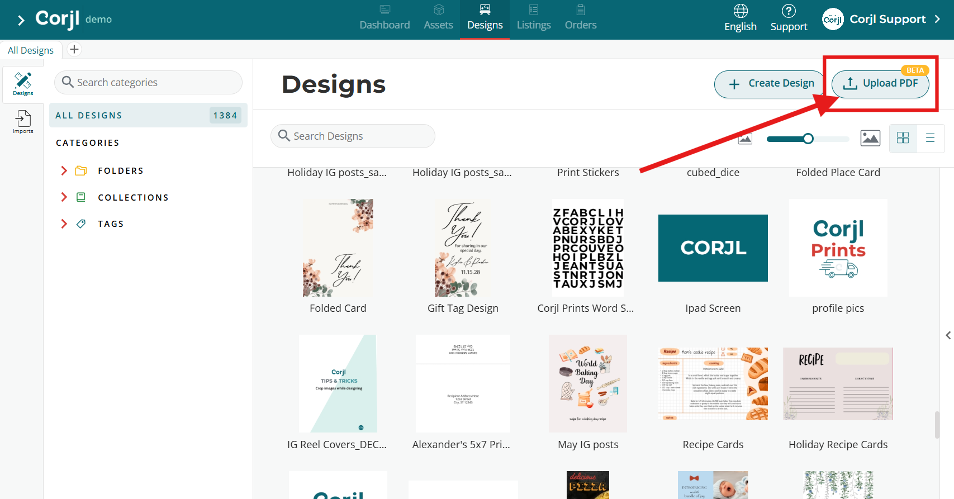
Task: Click the Folded Place Card label
Action: click(x=838, y=173)
